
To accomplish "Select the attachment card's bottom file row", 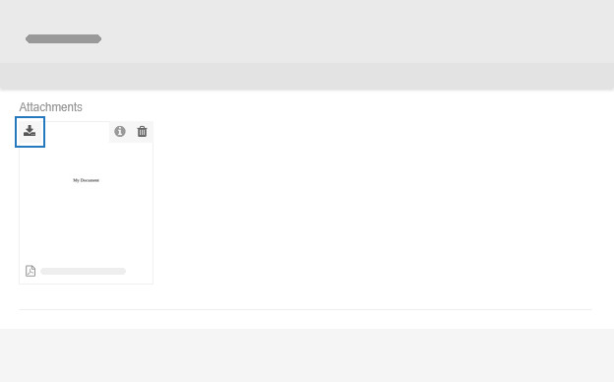I will 87,271.
